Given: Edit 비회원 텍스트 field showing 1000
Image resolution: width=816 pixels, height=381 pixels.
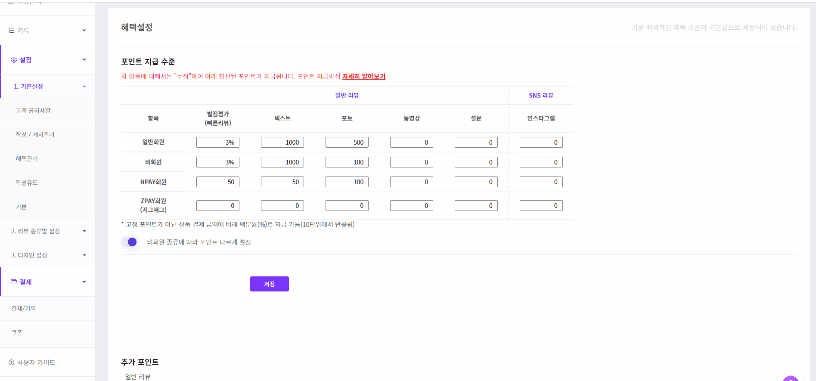Looking at the screenshot, I should pos(282,162).
